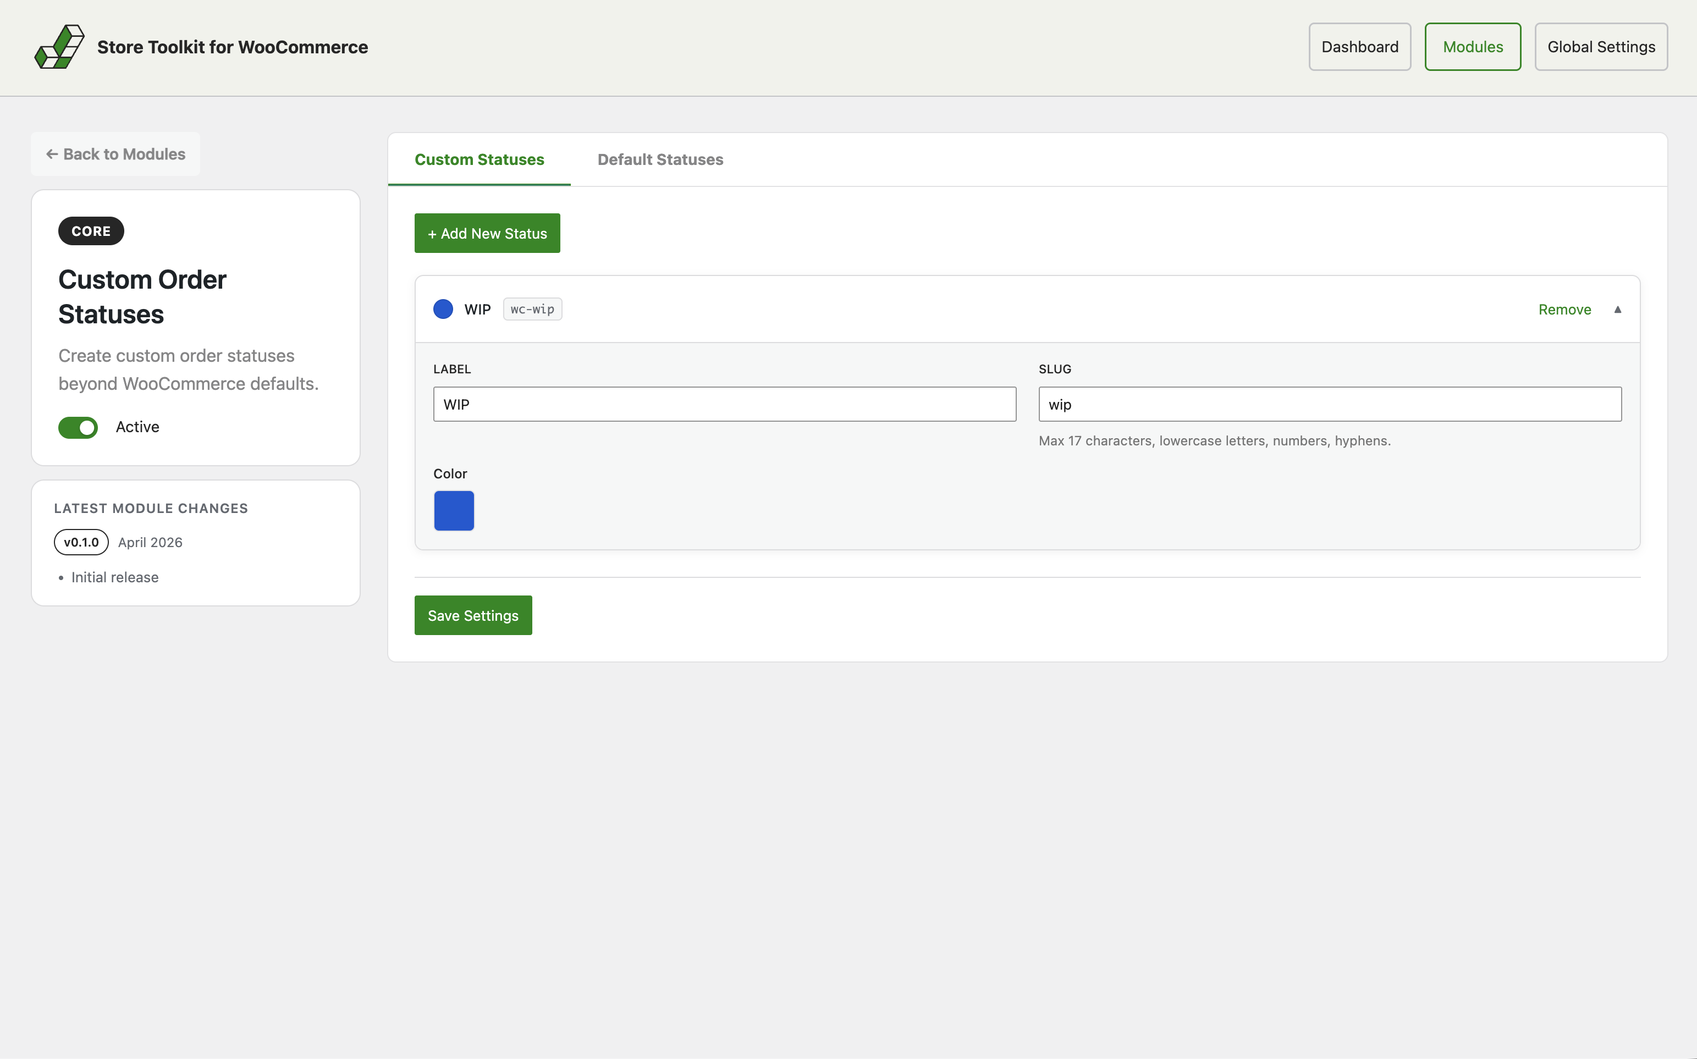This screenshot has width=1697, height=1059.
Task: Click the Store Toolkit logo icon
Action: point(59,46)
